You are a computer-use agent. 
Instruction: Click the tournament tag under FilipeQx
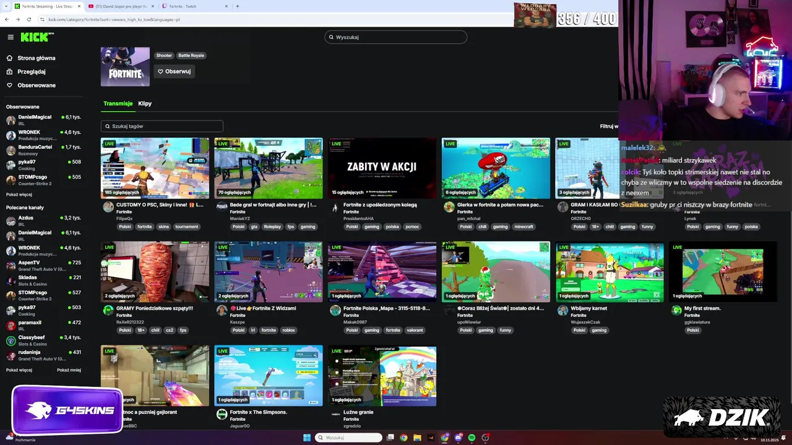pos(187,227)
